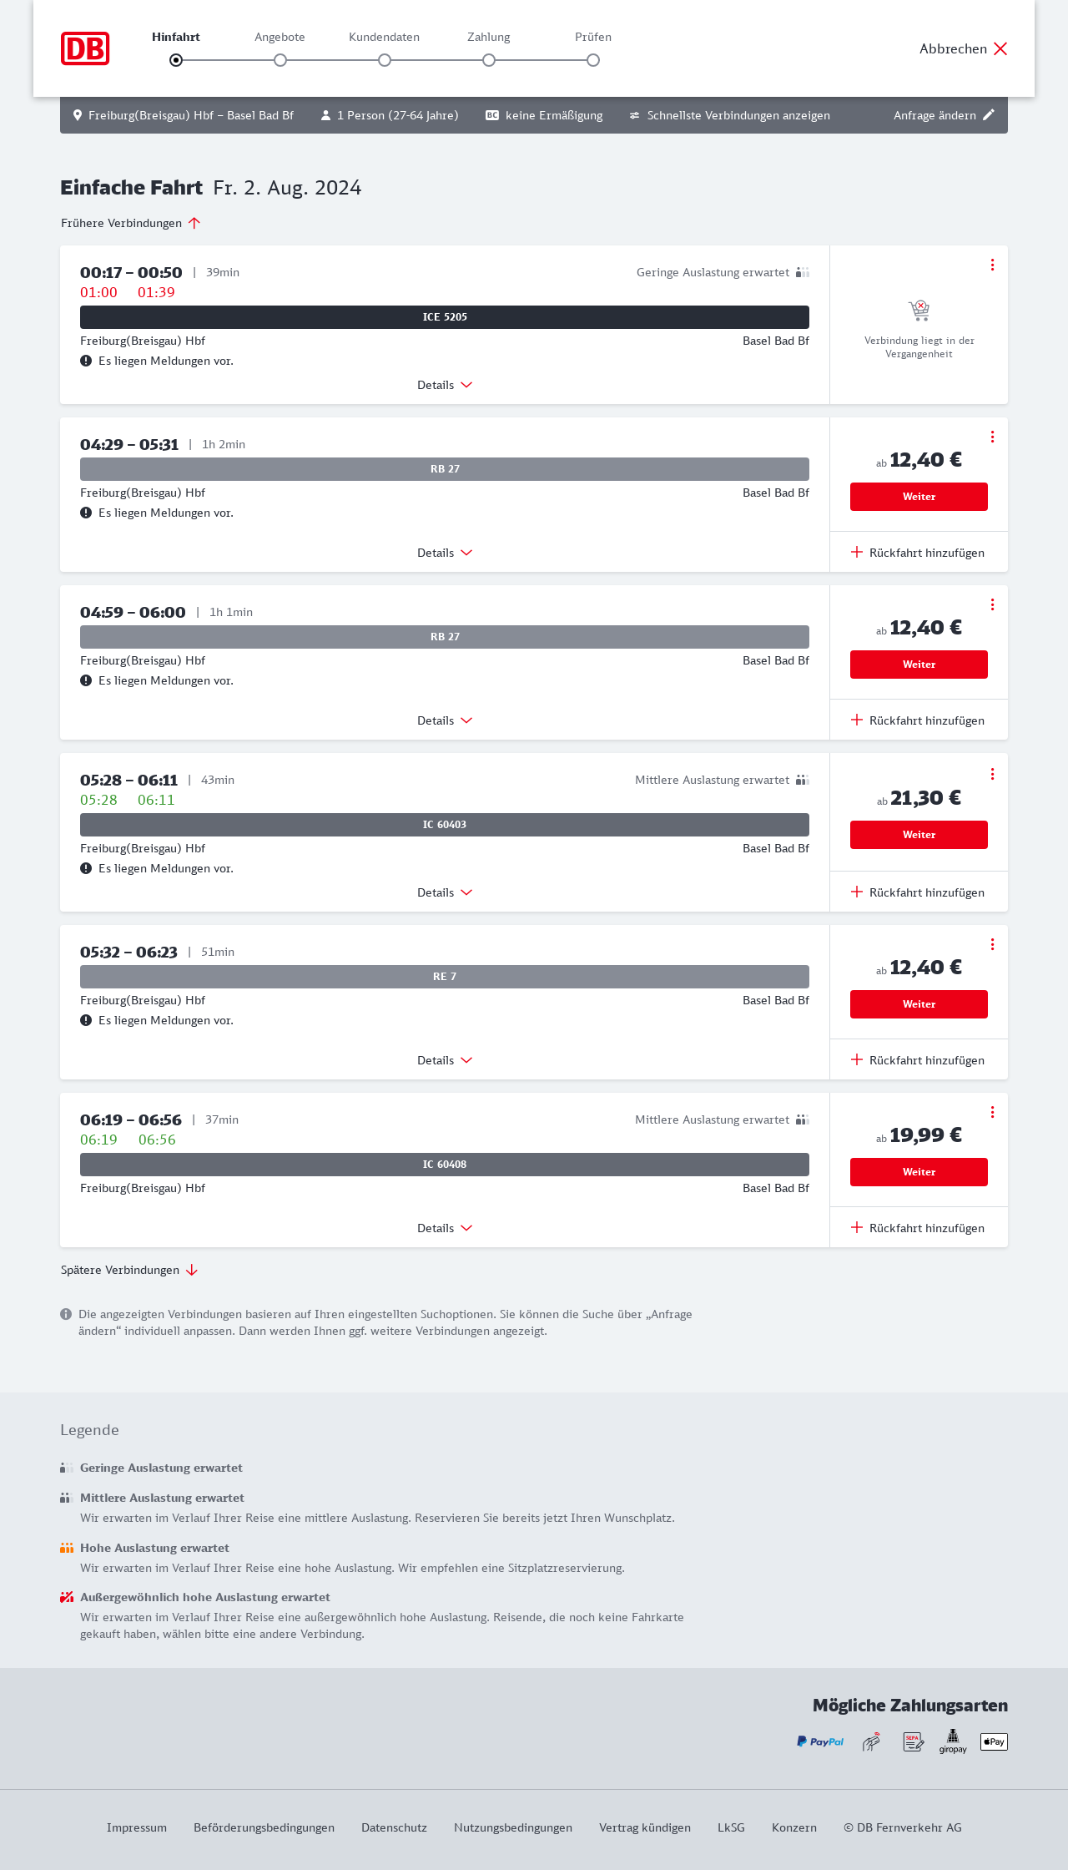Click the PayPal payment icon

(x=820, y=1741)
